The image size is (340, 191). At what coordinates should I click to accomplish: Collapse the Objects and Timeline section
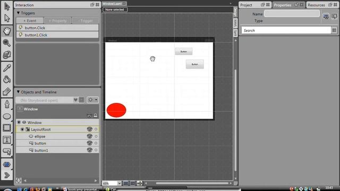(18, 92)
